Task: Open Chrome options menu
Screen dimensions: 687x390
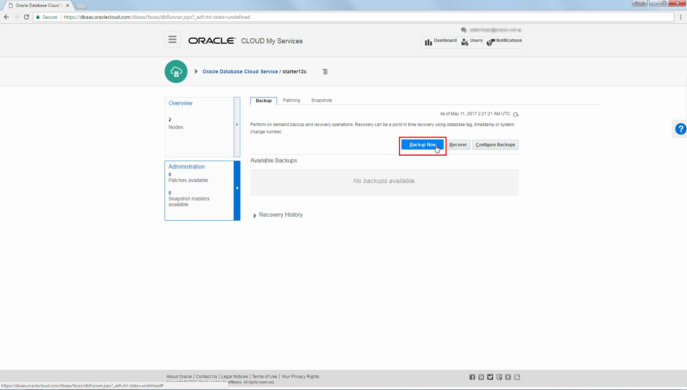Action: pyautogui.click(x=681, y=17)
